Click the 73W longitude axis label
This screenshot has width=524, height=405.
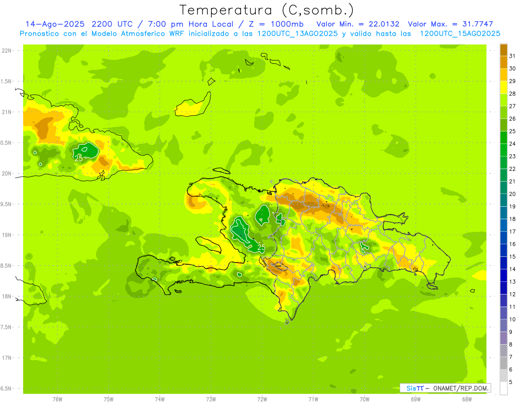click(x=211, y=399)
